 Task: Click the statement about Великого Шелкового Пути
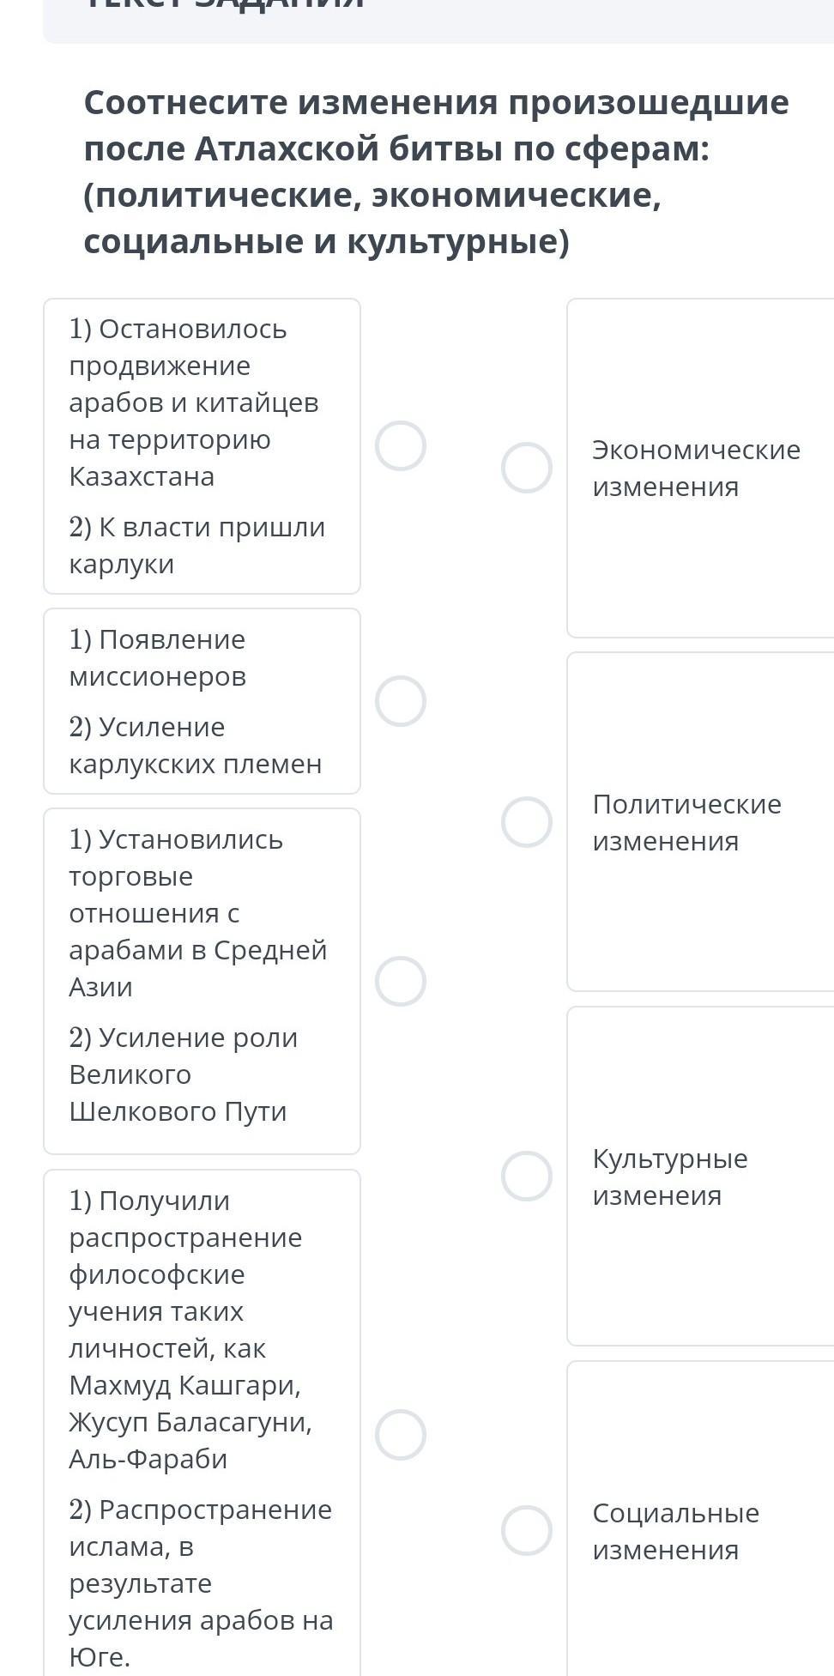183,1074
